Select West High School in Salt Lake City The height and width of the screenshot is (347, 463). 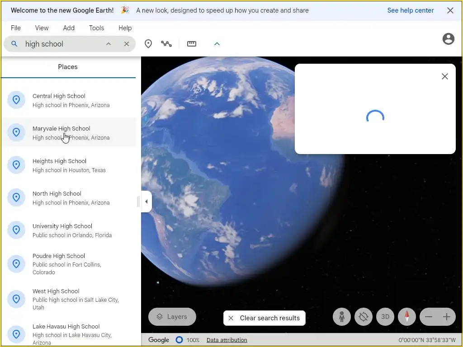[69, 299]
